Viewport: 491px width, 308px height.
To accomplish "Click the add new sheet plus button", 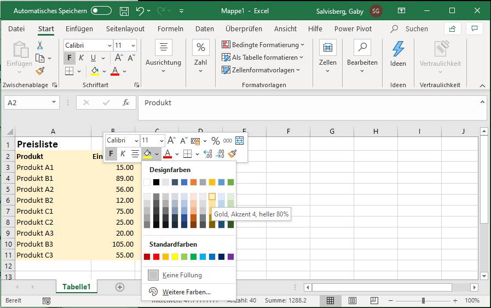I will [120, 287].
